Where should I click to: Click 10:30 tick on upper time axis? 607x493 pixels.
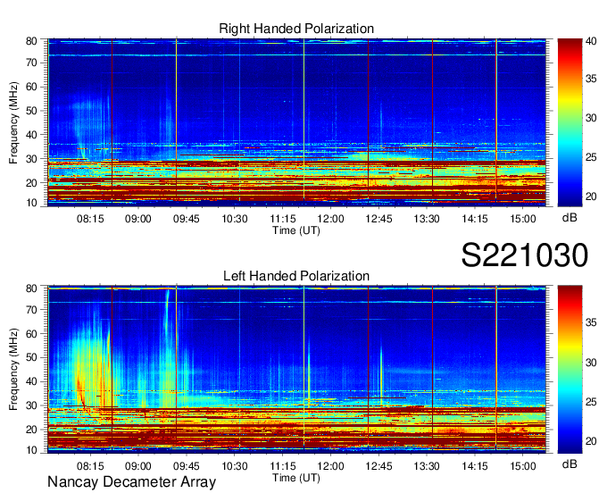point(235,219)
